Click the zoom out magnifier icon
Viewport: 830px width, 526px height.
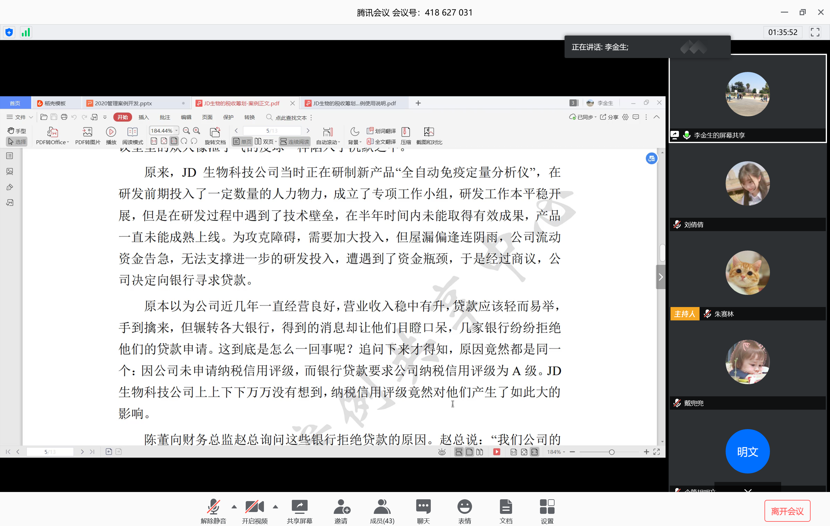click(x=187, y=131)
